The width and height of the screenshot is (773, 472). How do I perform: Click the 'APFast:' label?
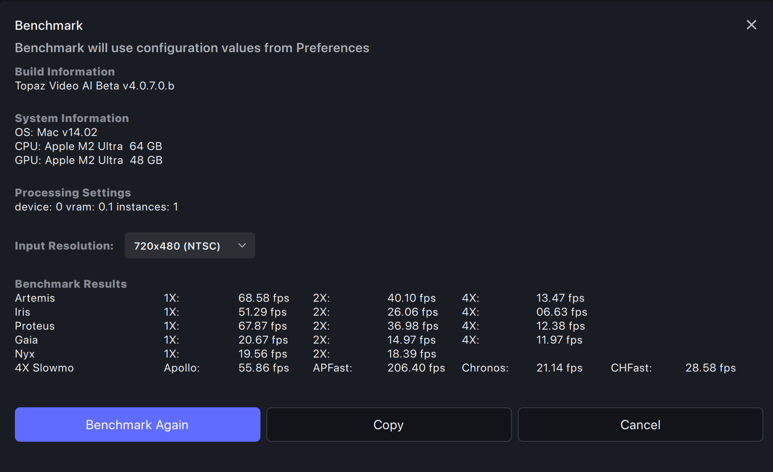(332, 368)
